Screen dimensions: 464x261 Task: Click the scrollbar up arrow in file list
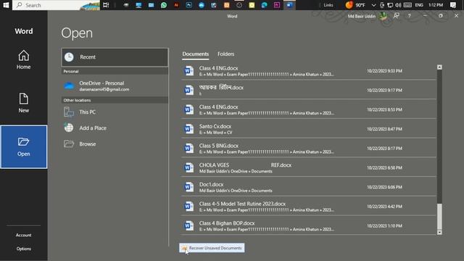coord(439,67)
